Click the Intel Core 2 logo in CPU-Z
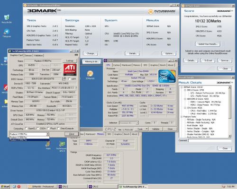237x189 pixels. point(167,76)
